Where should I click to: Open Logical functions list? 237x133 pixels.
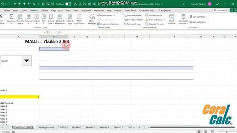tap(36, 19)
